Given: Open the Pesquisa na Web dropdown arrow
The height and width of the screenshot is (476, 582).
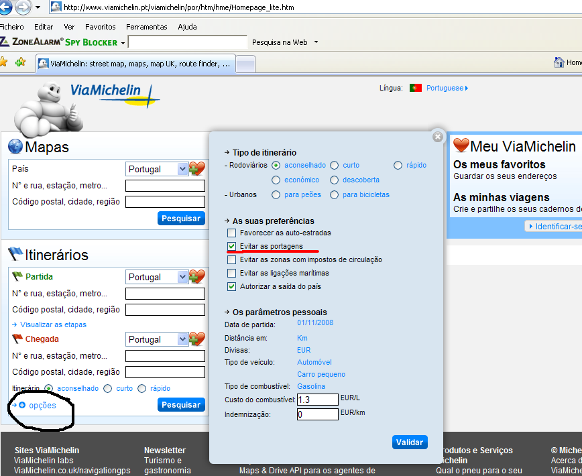Looking at the screenshot, I should [x=316, y=42].
